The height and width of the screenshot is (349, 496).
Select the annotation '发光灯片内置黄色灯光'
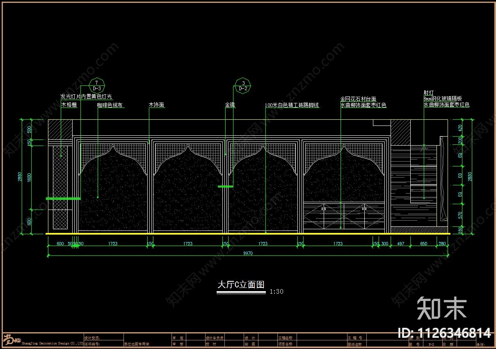[x=86, y=97]
